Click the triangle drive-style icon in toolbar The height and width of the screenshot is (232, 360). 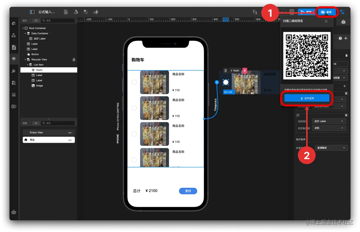[76, 12]
